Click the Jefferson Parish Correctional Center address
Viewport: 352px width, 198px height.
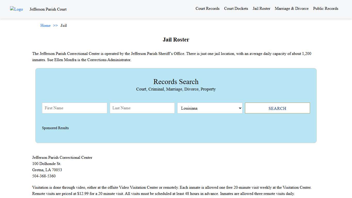point(47,164)
